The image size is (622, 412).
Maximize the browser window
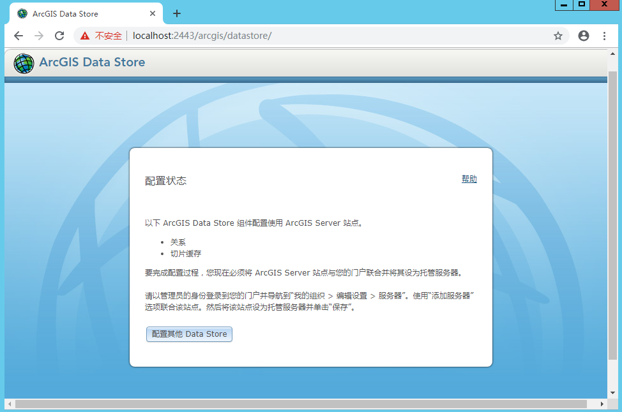pyautogui.click(x=582, y=4)
